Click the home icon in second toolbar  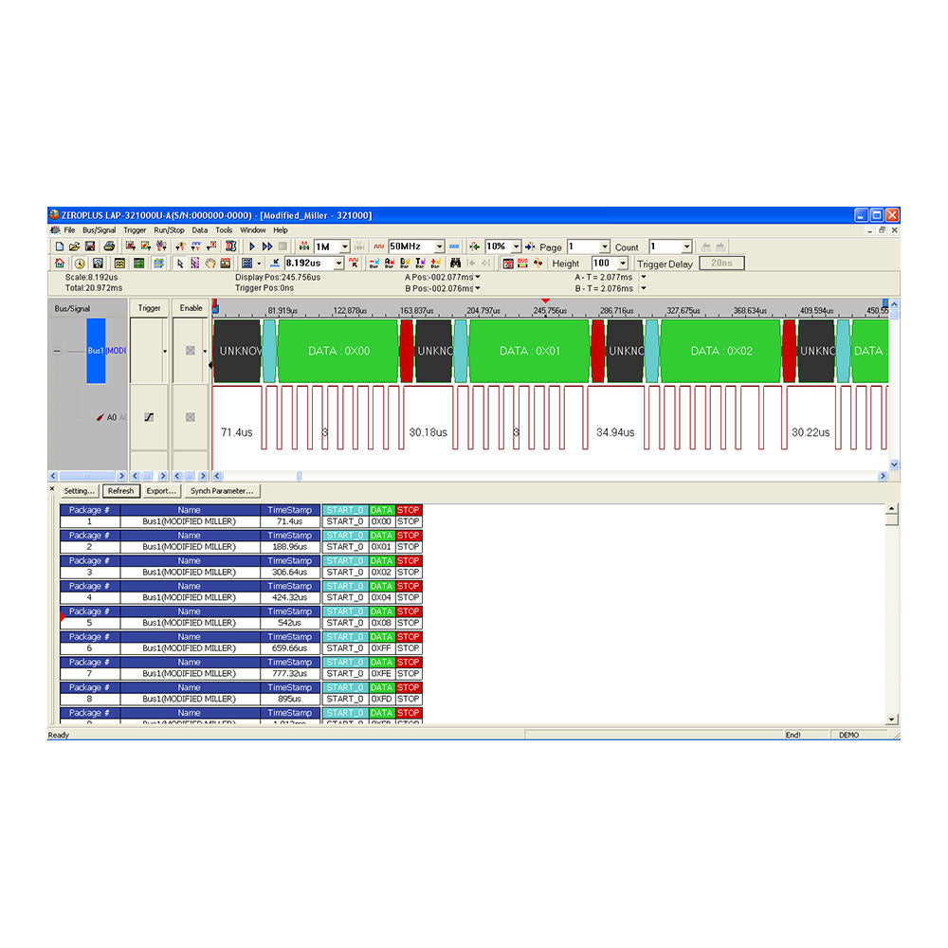pyautogui.click(x=59, y=263)
